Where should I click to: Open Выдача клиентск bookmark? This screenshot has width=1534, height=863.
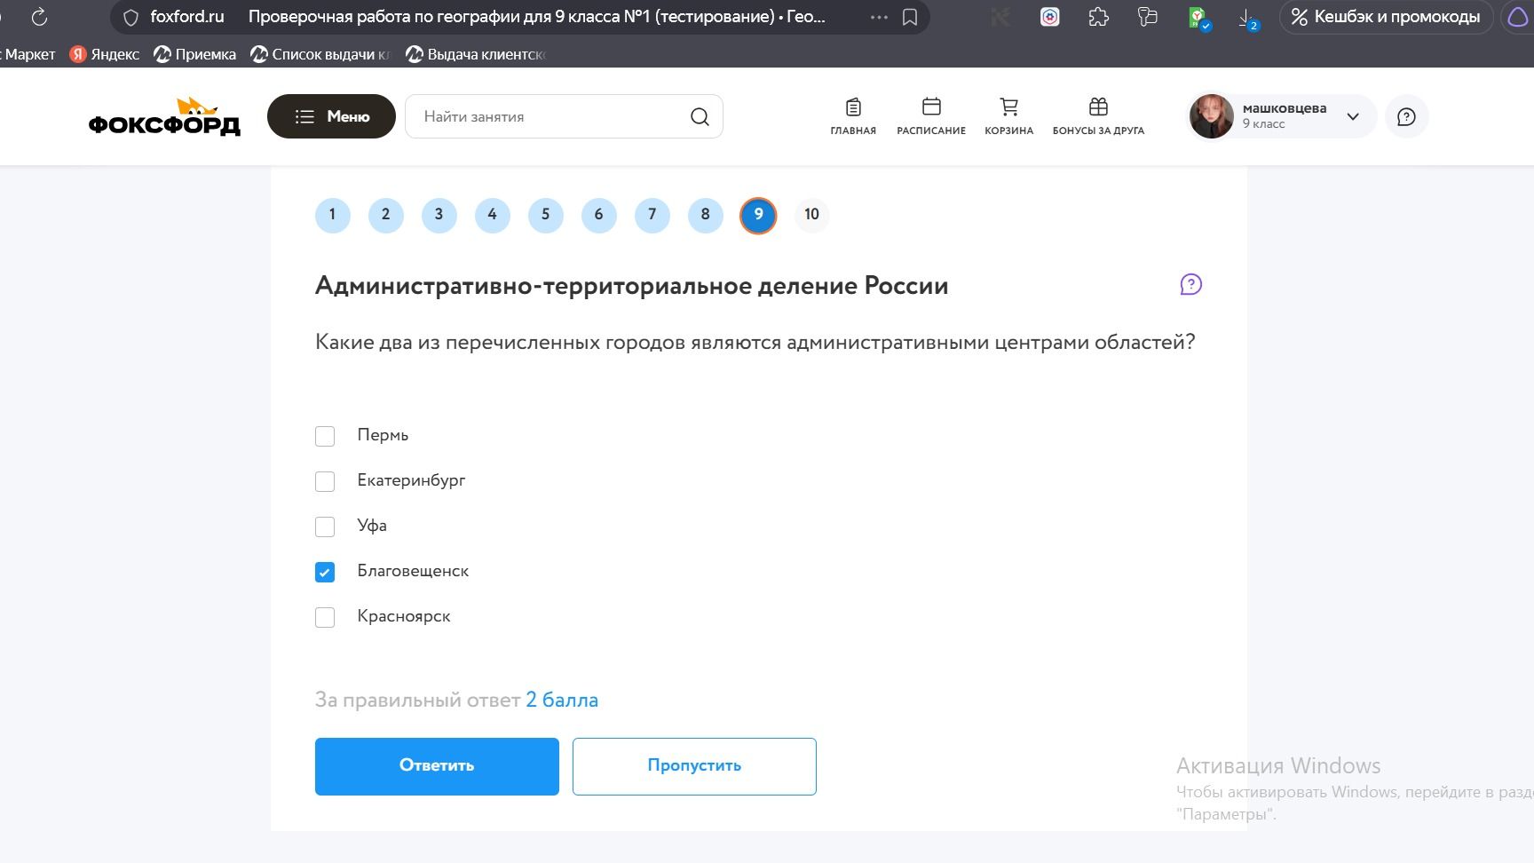tap(476, 54)
